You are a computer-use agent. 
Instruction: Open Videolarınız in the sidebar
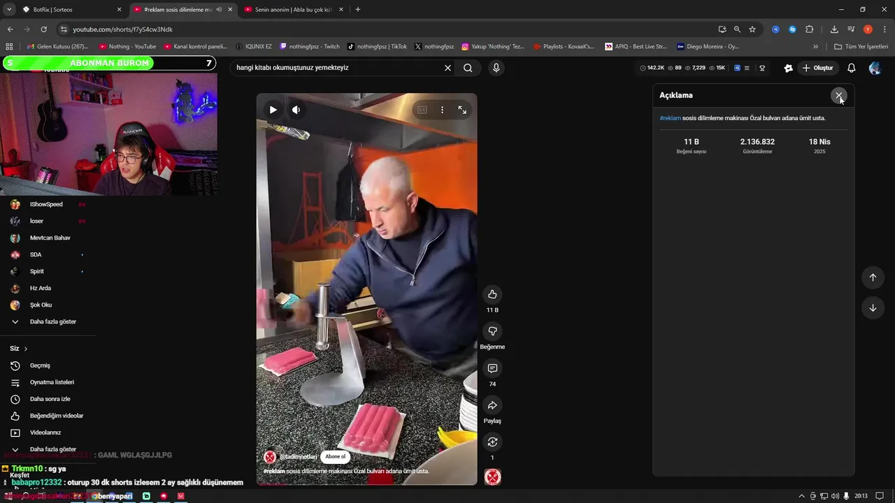45,432
